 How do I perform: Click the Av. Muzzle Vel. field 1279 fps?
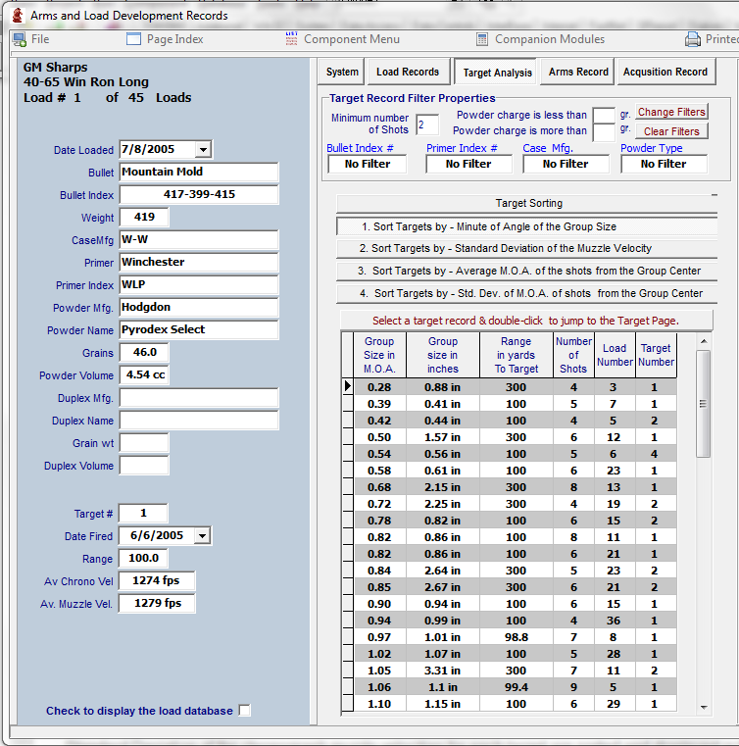(157, 603)
